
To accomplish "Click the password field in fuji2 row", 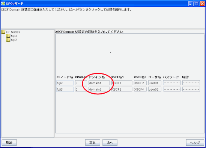I will [172, 83].
